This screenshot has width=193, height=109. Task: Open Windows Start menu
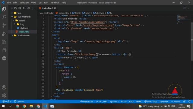pyautogui.click(x=3, y=106)
